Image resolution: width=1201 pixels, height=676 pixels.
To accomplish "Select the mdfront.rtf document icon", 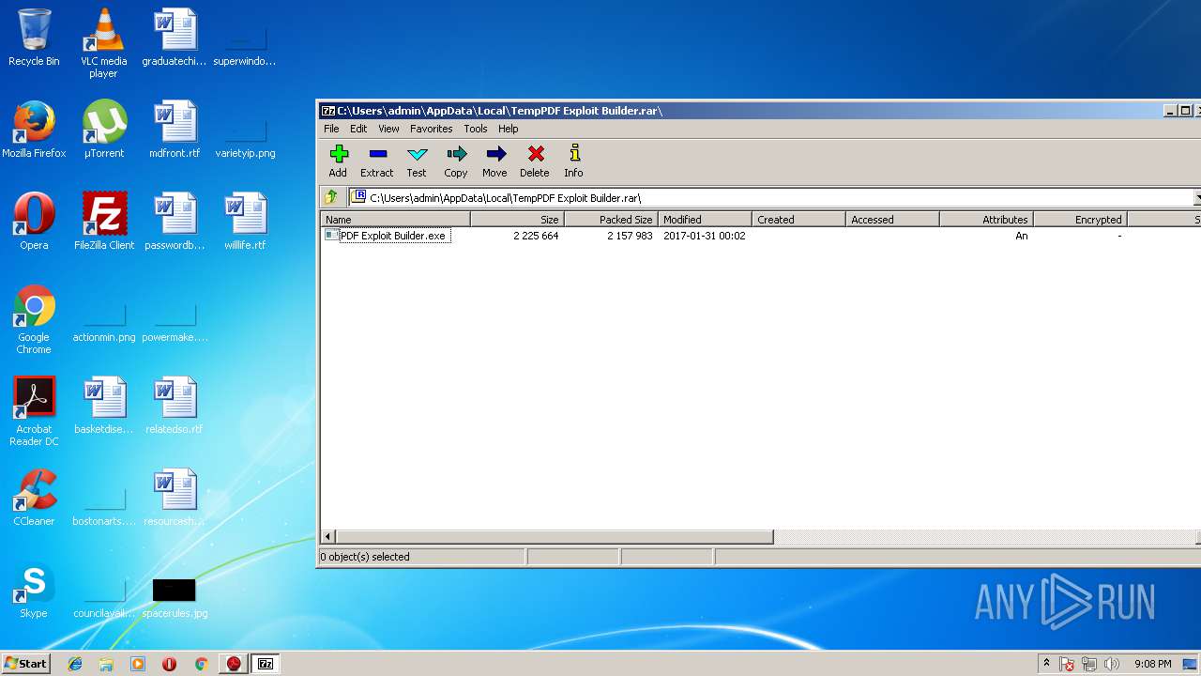I will (175, 130).
